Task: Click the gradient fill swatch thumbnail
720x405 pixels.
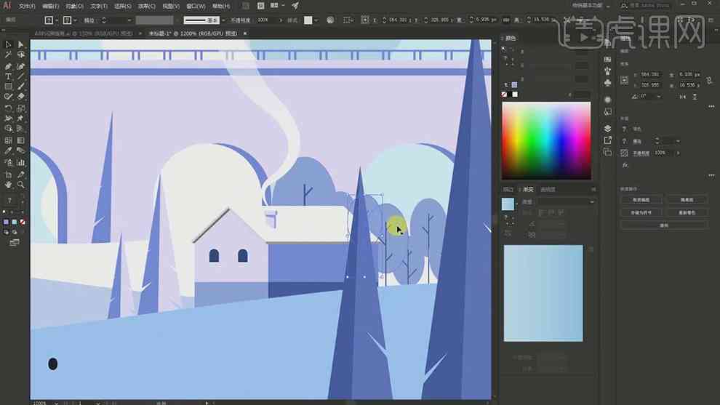Action: click(508, 204)
